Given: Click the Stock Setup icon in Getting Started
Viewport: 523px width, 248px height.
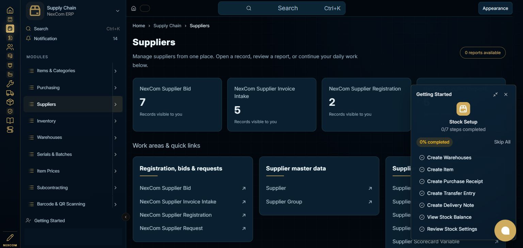Looking at the screenshot, I should 463,109.
